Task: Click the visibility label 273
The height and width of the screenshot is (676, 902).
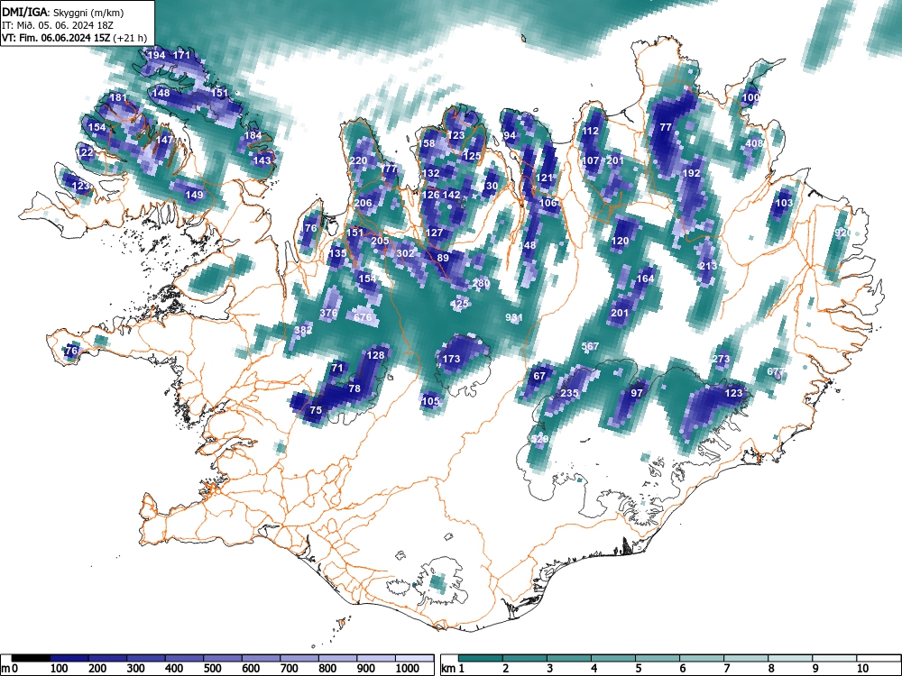Action: pos(721,359)
